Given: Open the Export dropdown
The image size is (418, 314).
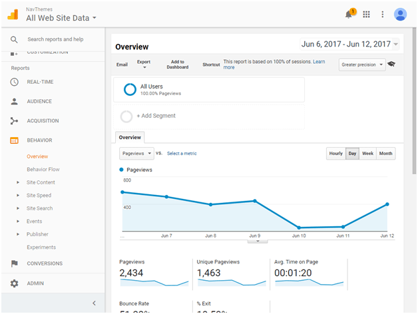Looking at the screenshot, I should tap(144, 65).
